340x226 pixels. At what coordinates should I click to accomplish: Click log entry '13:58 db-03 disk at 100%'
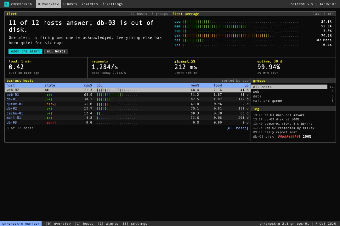(276, 119)
